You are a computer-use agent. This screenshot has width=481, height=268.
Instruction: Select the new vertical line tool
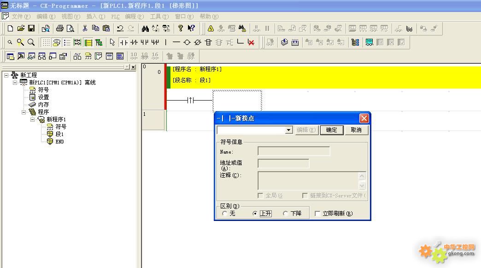point(166,42)
